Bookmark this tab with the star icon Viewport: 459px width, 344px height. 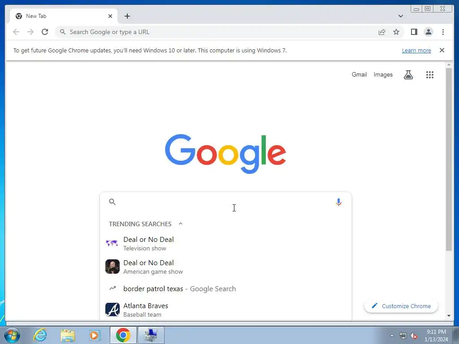396,32
